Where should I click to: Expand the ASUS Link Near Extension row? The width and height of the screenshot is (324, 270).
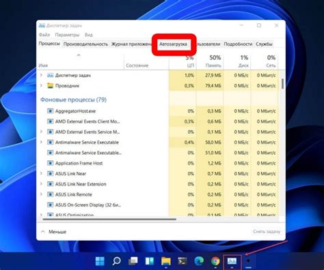coord(41,184)
